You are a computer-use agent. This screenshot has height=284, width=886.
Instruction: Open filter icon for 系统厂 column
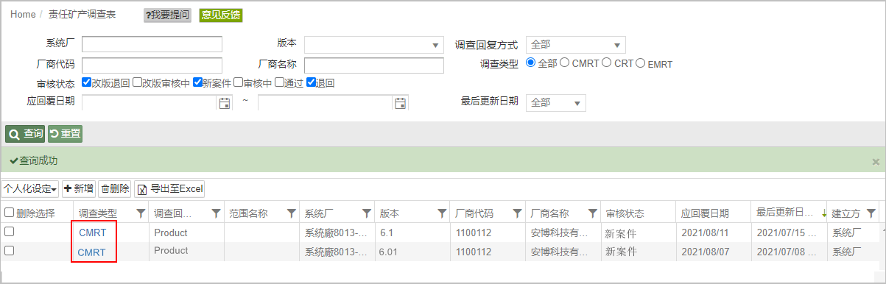pos(366,213)
